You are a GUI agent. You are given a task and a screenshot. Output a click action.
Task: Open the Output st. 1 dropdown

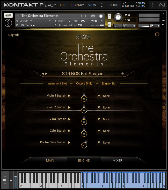pos(34,21)
